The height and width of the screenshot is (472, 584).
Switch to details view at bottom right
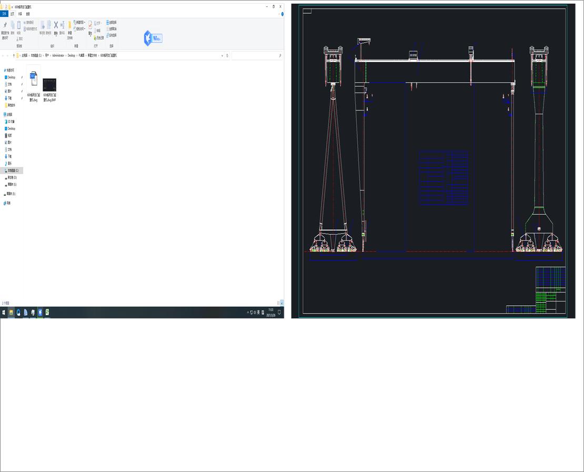[x=279, y=303]
